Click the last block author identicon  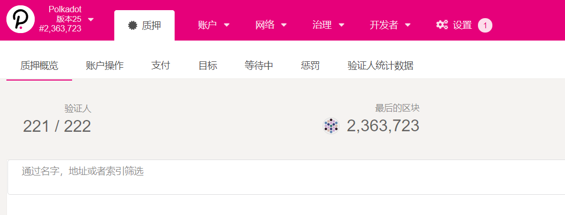pyautogui.click(x=331, y=126)
